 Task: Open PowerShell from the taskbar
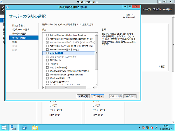(24, 128)
